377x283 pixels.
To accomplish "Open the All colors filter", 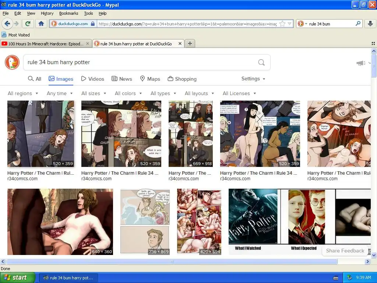I will click(x=128, y=93).
